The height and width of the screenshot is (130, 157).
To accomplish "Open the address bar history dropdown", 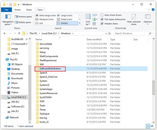I will coord(106,33).
